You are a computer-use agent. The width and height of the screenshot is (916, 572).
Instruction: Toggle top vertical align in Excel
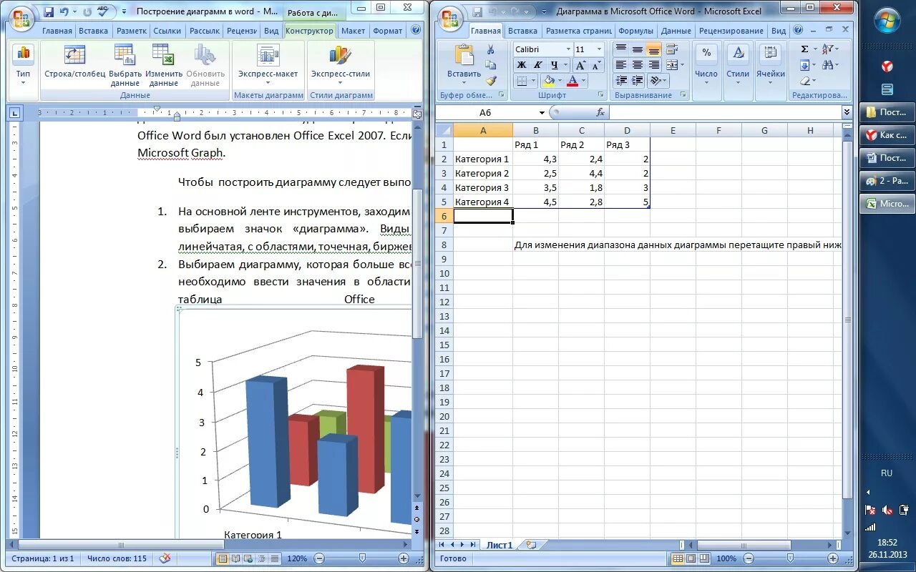tap(620, 49)
